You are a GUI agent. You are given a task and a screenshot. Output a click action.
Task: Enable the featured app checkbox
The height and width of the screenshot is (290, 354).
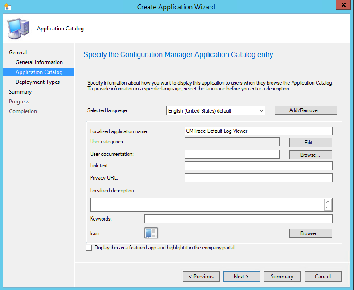(x=89, y=248)
